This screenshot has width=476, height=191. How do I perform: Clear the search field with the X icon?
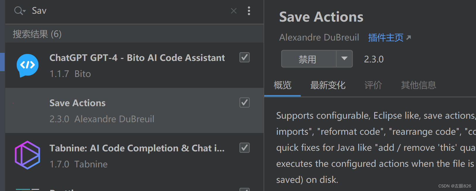coord(233,10)
